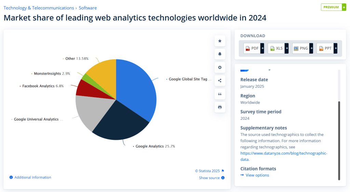Click the Region heading
This screenshot has width=350, height=192.
(247, 96)
